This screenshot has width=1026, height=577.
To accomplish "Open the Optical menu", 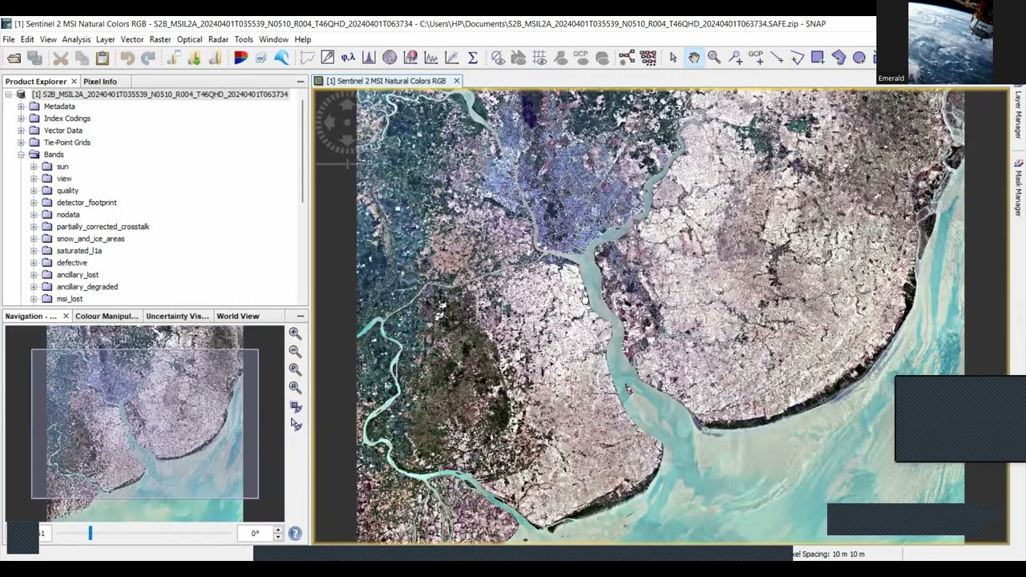I will [x=189, y=39].
